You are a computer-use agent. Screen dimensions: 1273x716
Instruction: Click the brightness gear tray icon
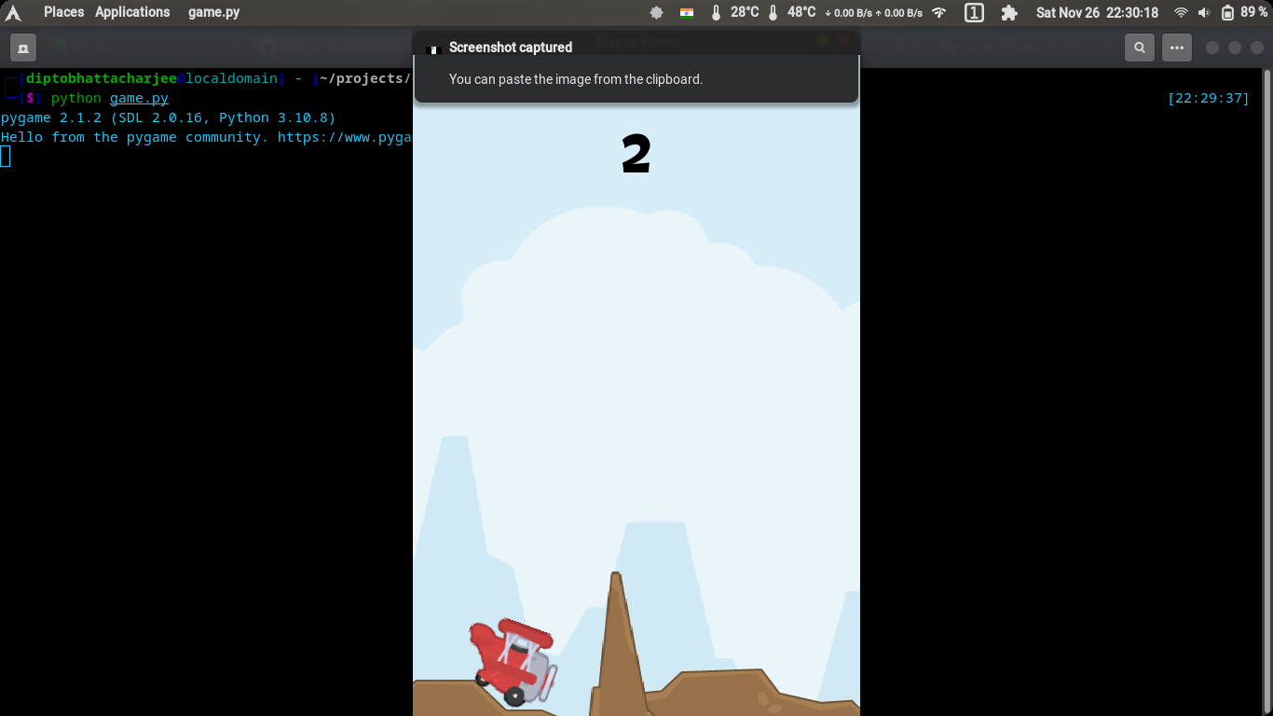click(x=656, y=13)
